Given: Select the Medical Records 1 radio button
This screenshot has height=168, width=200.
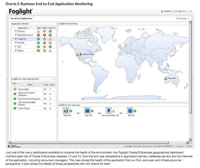Looking at the screenshot, I should [16, 35].
